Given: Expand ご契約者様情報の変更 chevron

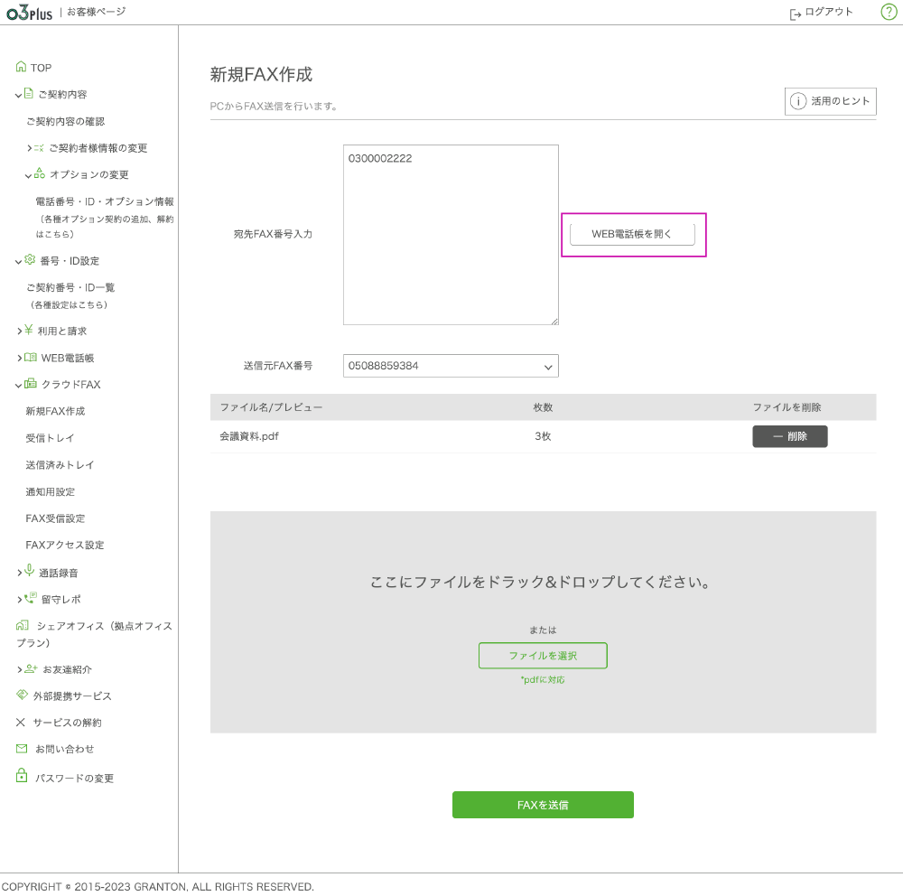Looking at the screenshot, I should (30, 148).
